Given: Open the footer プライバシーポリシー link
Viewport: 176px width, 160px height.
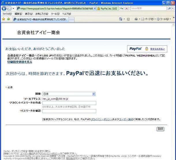Looking at the screenshot, I should point(50,154).
